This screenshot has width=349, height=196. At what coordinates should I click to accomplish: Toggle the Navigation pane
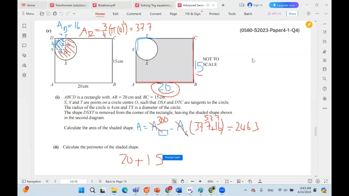[x=31, y=181]
